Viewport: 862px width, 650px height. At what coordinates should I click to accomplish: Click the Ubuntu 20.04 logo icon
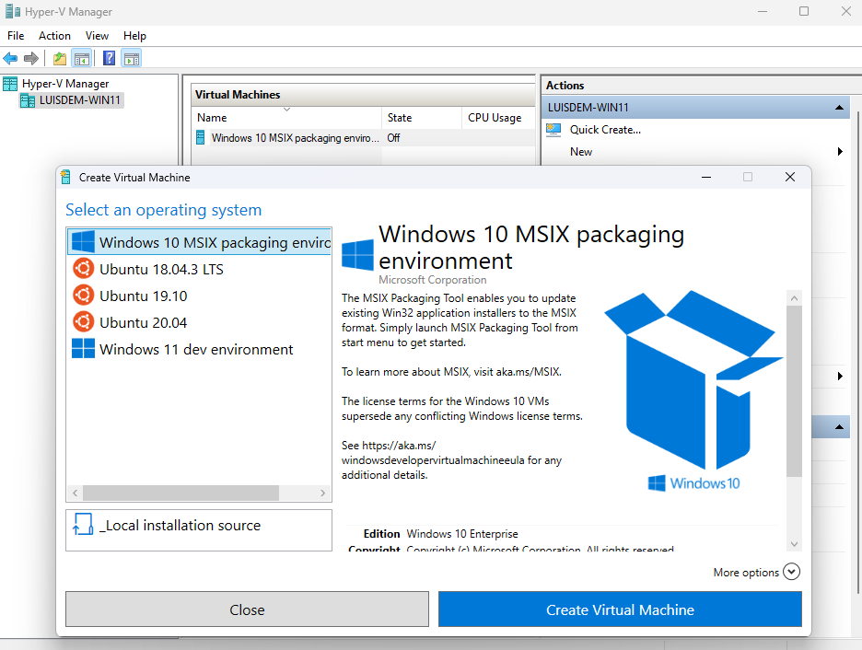84,322
